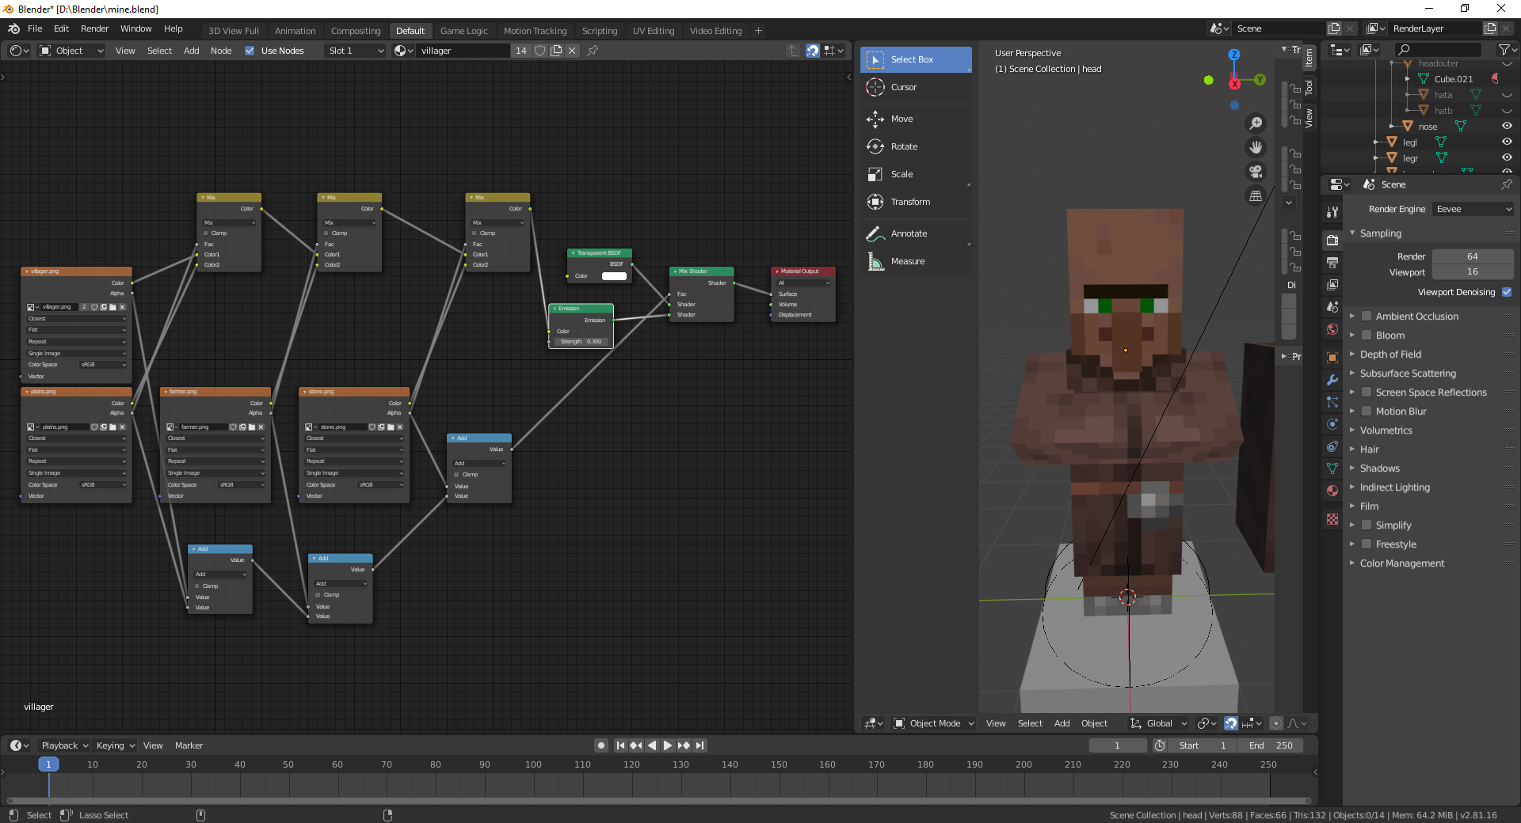This screenshot has width=1521, height=823.
Task: Select the Cursor tool in viewport toolbar
Action: coord(916,87)
